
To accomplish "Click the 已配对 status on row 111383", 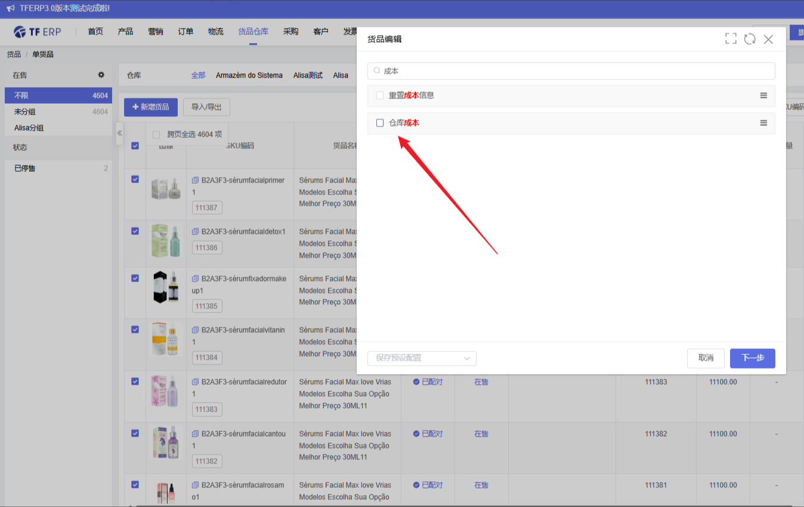I will point(428,382).
